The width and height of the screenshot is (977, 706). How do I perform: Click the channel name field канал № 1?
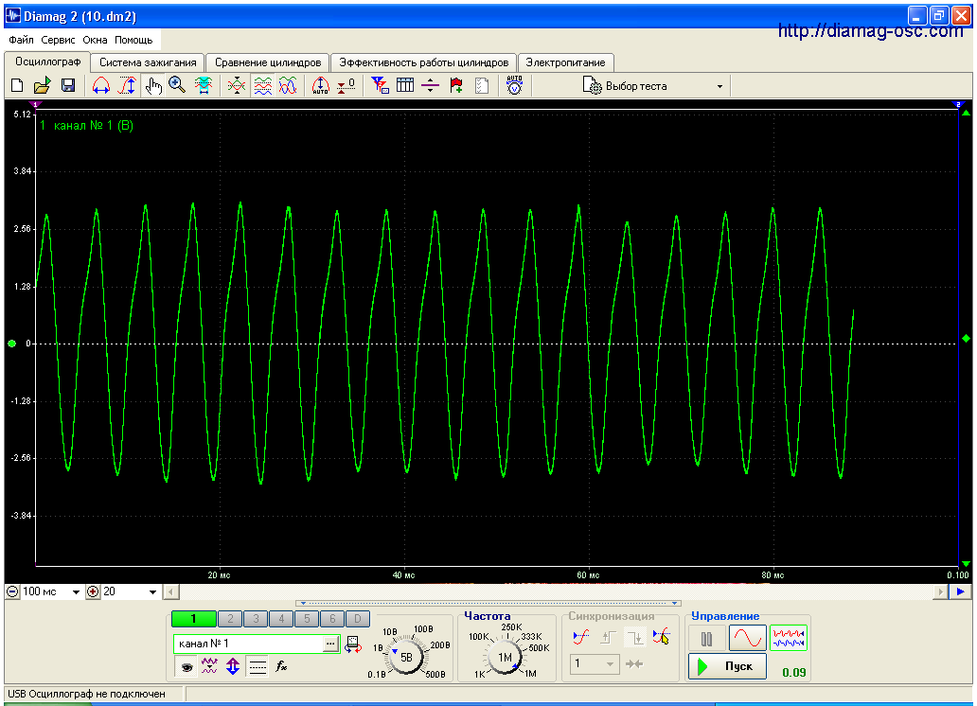coord(249,644)
